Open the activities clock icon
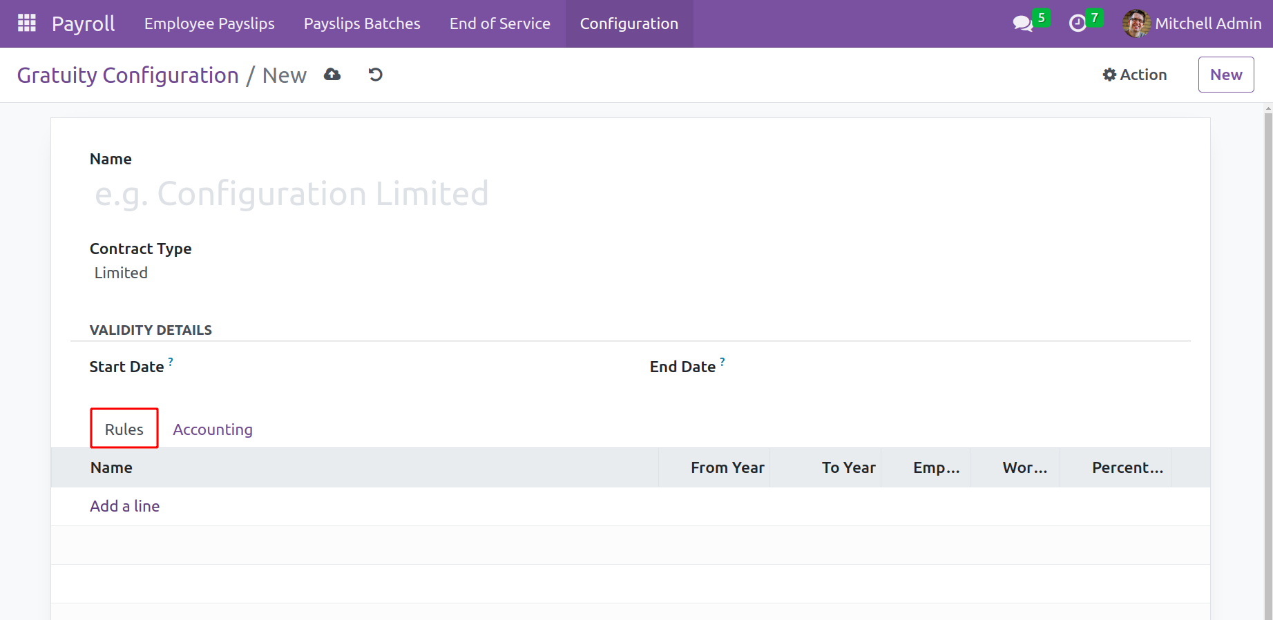Image resolution: width=1273 pixels, height=620 pixels. click(1078, 23)
